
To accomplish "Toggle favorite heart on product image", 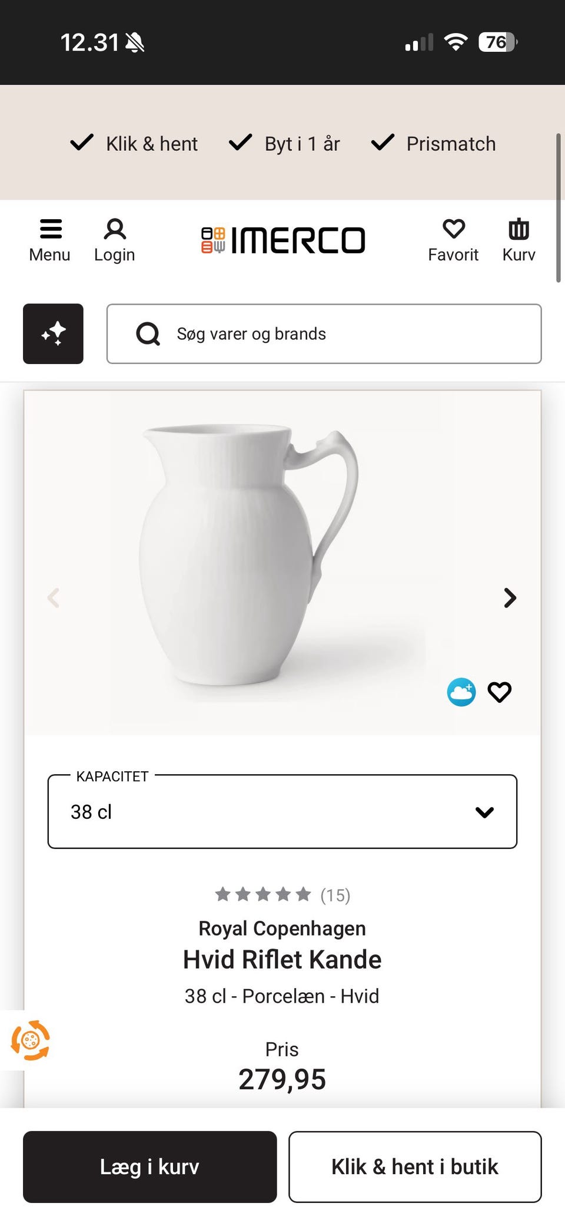I will click(x=500, y=692).
